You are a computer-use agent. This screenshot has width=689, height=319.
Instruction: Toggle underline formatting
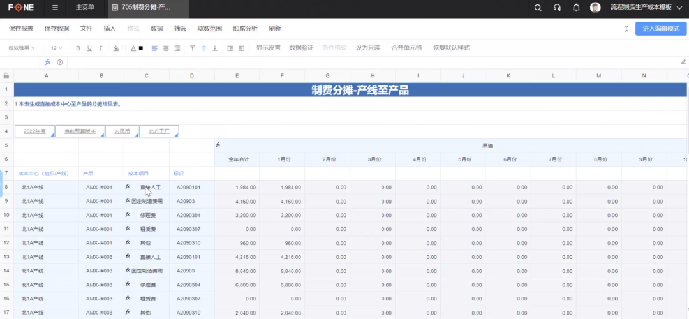(90, 48)
